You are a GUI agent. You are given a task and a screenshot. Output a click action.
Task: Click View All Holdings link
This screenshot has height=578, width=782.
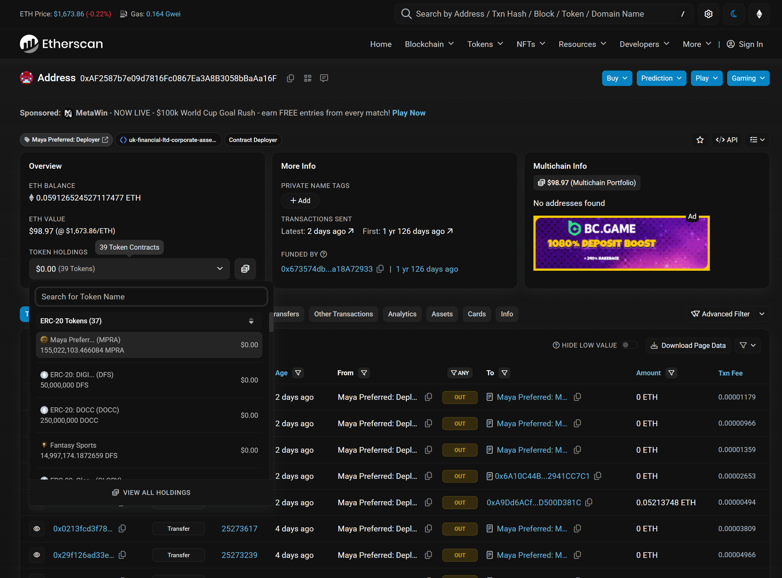coord(151,492)
